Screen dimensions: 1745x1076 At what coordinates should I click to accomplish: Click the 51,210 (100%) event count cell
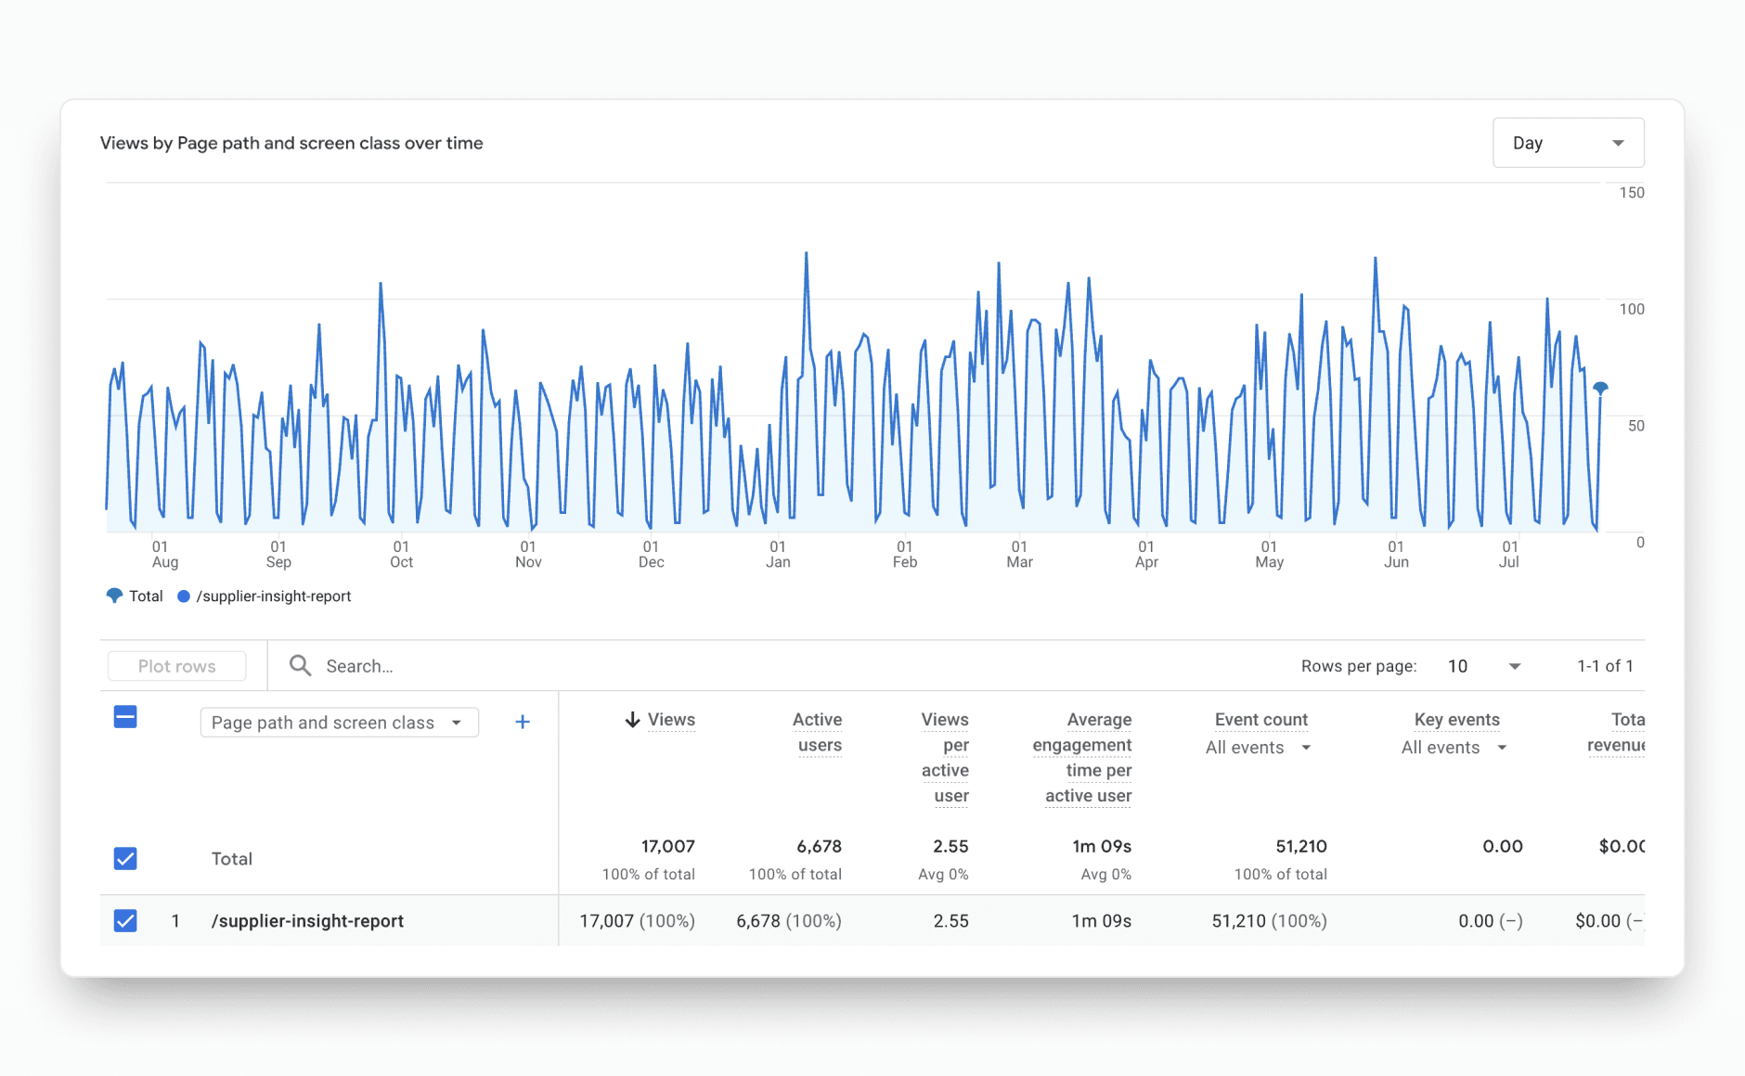(1269, 921)
